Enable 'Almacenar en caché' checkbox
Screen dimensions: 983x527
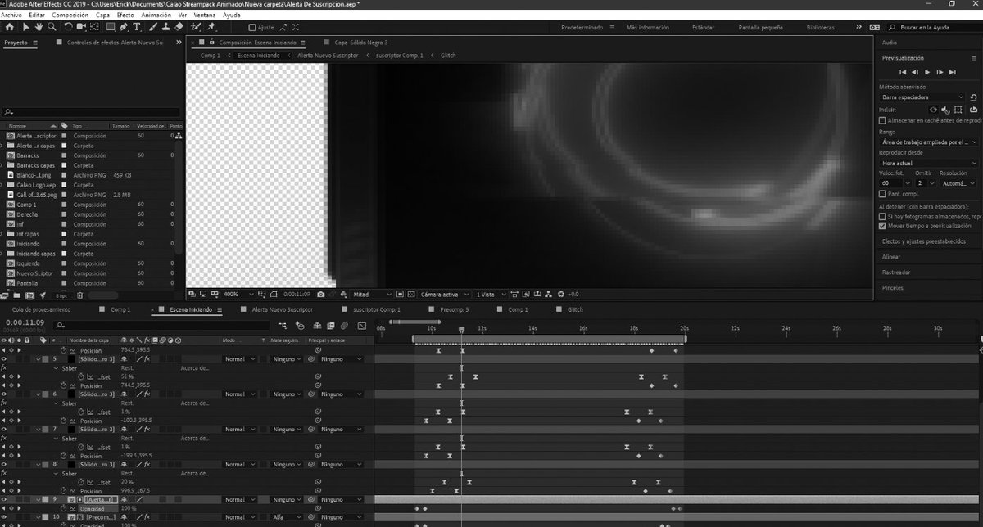click(x=882, y=120)
